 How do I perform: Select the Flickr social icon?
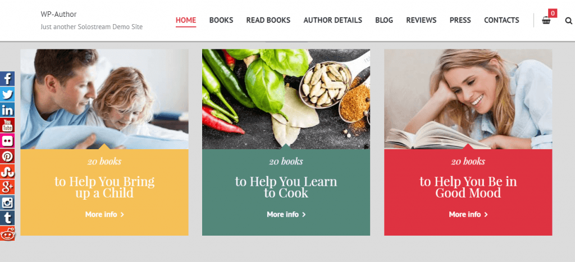point(7,140)
